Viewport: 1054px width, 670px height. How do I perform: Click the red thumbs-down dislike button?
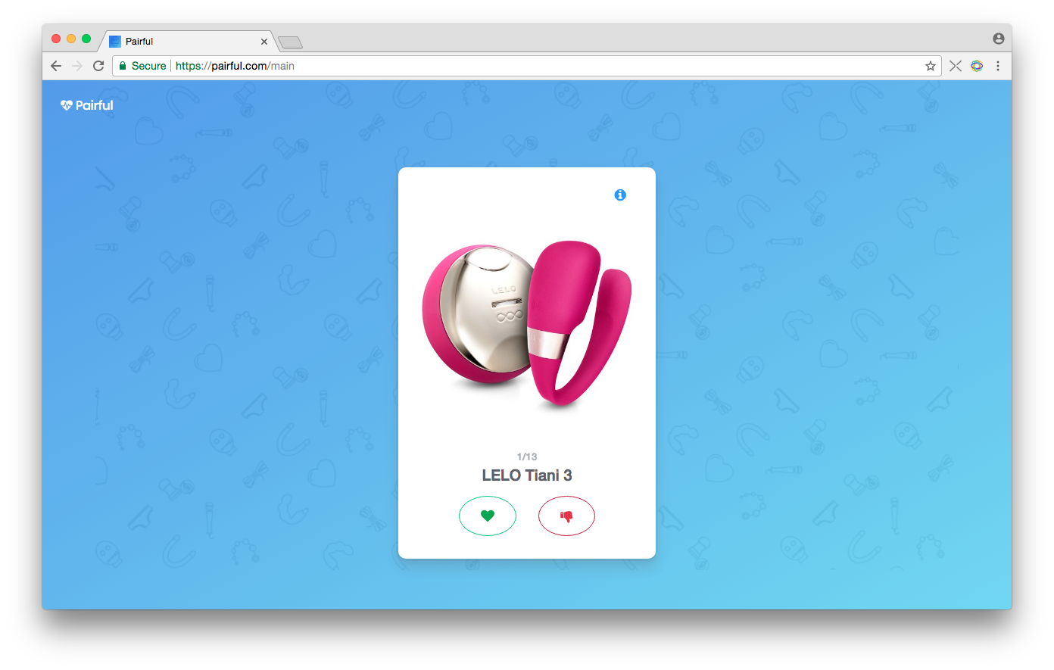(x=566, y=516)
